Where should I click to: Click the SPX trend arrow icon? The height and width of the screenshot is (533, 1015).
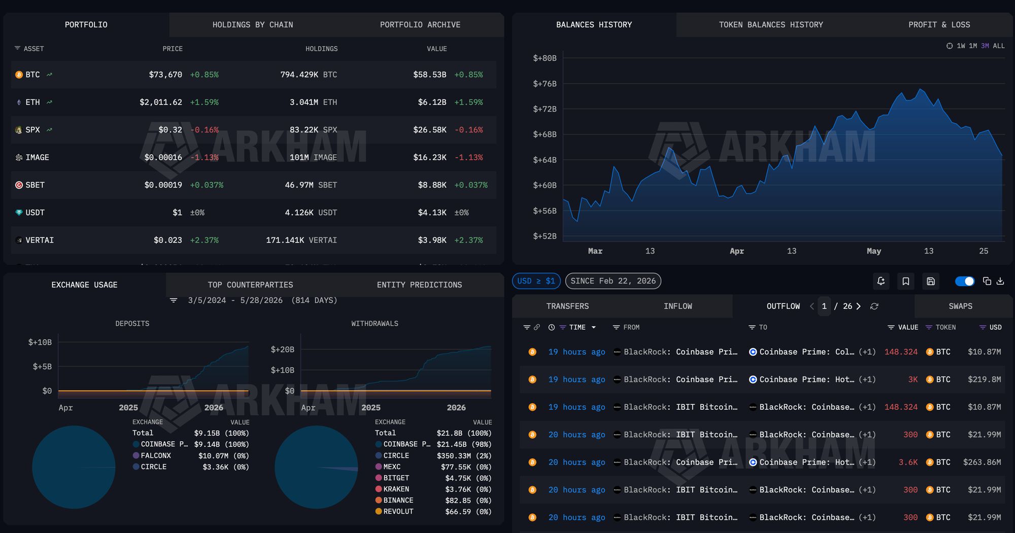tap(49, 130)
